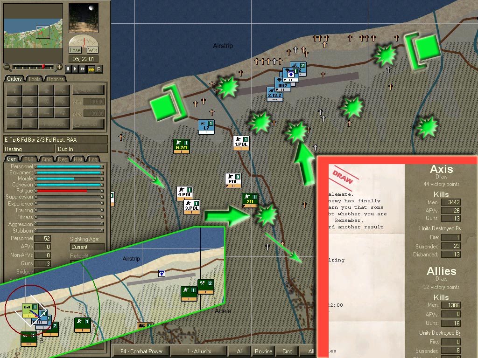Run the game at normal speed
The height and width of the screenshot is (358, 478).
click(75, 69)
